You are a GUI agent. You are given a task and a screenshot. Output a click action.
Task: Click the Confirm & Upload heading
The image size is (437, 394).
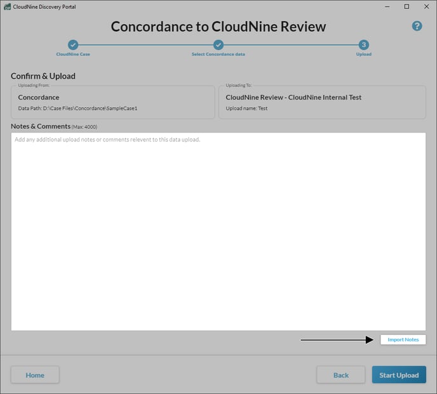[43, 76]
